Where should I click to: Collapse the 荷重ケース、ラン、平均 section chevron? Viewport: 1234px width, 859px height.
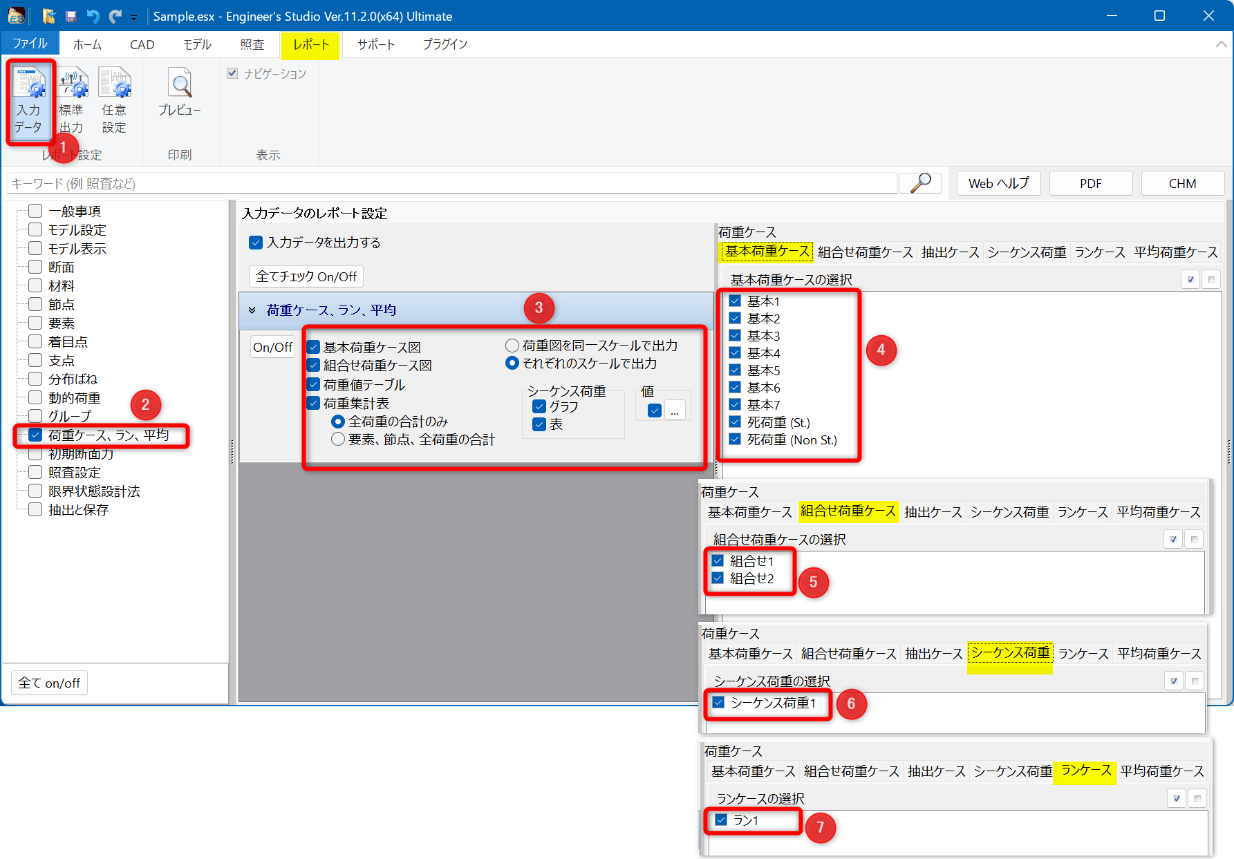pyautogui.click(x=252, y=310)
